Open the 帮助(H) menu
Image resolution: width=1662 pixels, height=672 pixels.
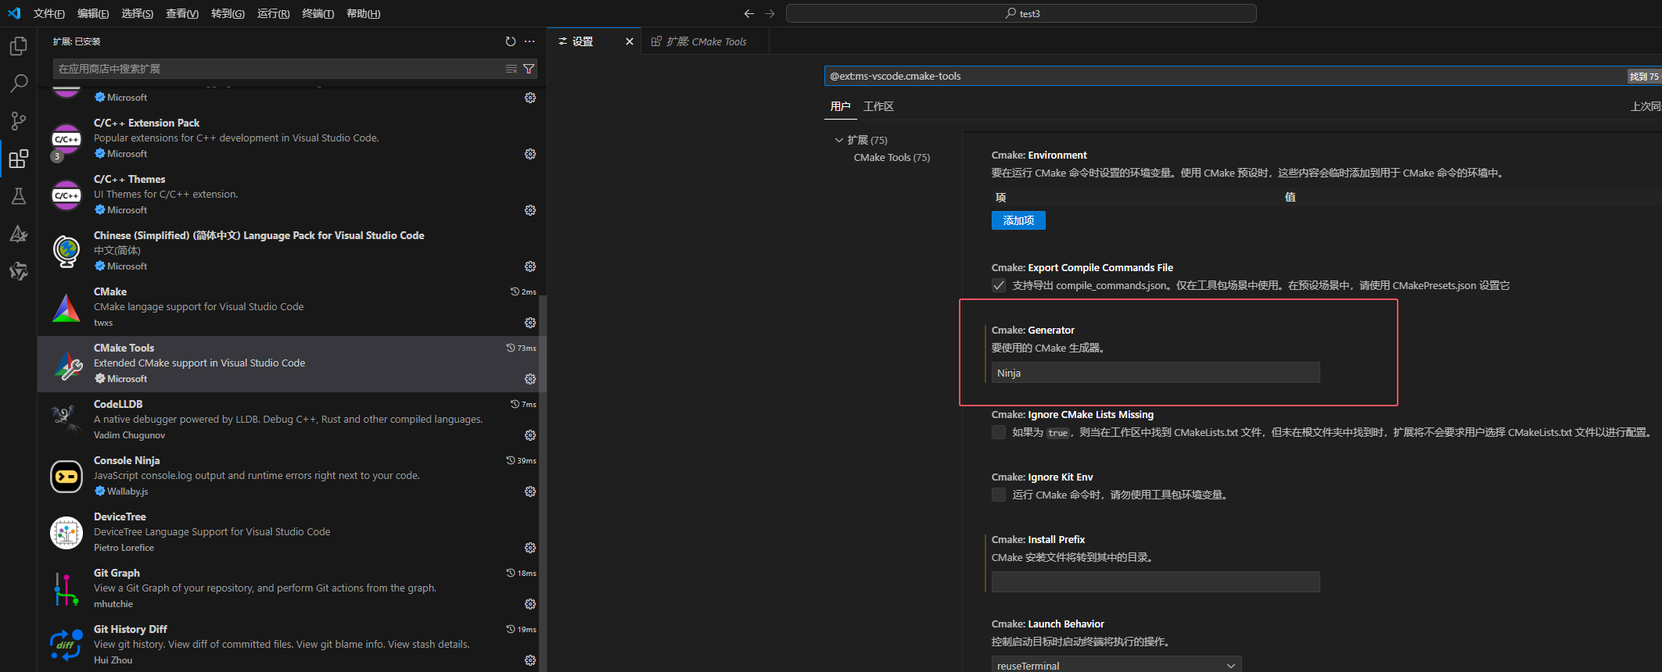(363, 13)
